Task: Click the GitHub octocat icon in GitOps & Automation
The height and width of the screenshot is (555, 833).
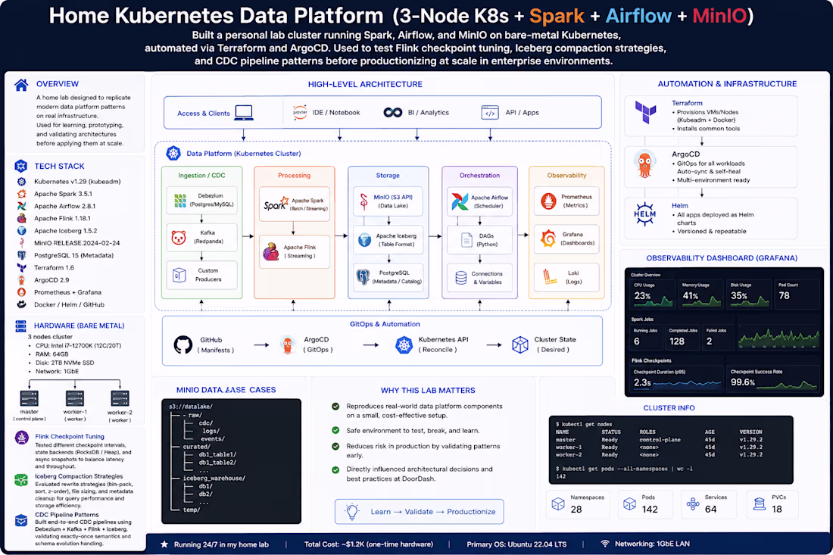Action: 183,345
